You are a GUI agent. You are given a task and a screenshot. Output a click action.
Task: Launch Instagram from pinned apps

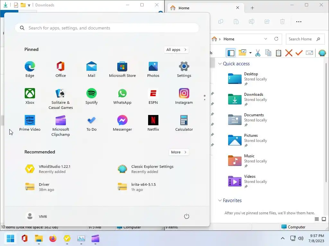pos(184,96)
